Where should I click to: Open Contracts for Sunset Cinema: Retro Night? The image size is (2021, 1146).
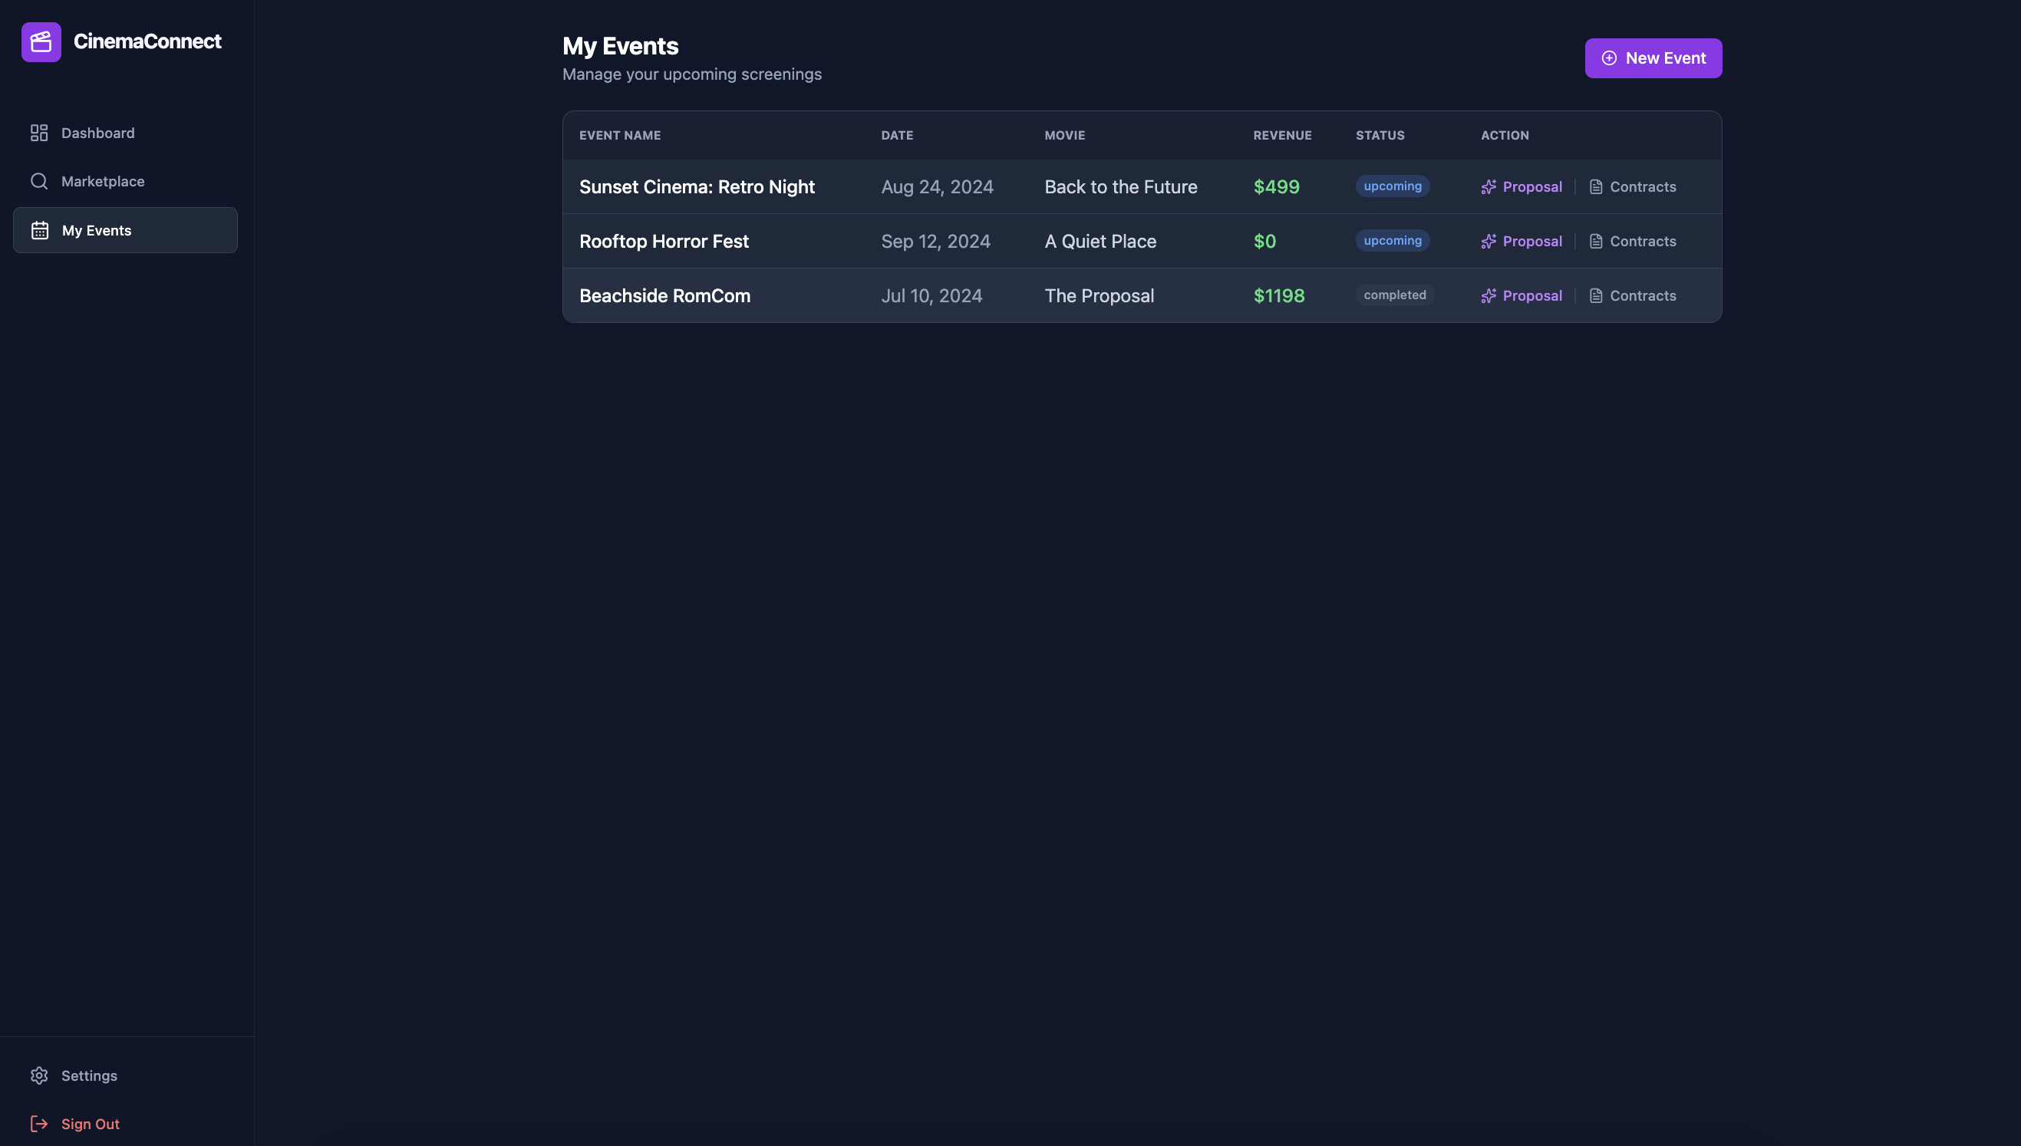tap(1641, 187)
